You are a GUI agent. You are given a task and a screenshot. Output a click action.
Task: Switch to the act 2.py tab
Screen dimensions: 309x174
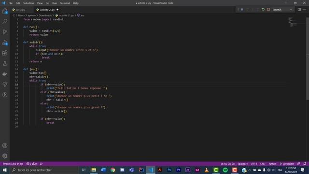21,10
